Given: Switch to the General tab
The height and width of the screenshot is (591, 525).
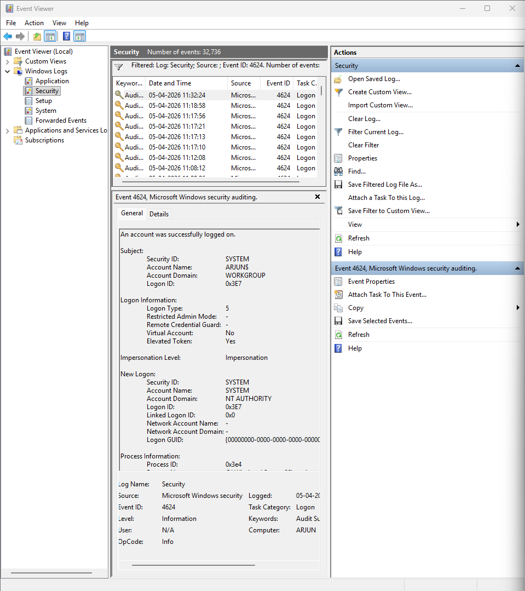Looking at the screenshot, I should pyautogui.click(x=132, y=213).
